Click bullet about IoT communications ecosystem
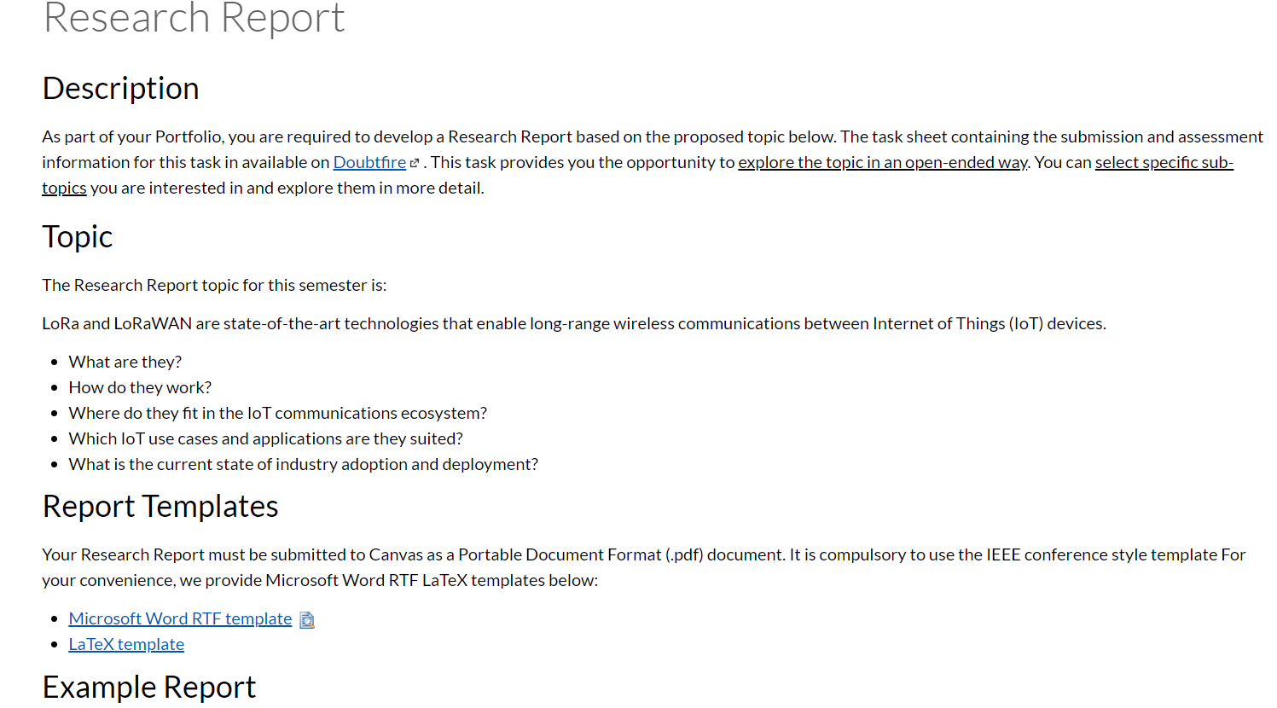The height and width of the screenshot is (708, 1277). pyautogui.click(x=278, y=413)
